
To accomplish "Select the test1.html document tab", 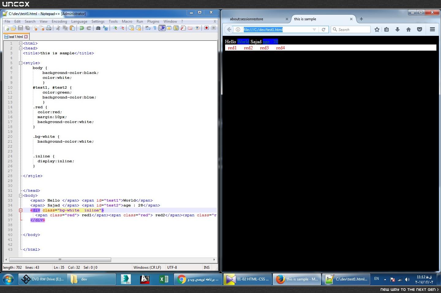I will (16, 37).
